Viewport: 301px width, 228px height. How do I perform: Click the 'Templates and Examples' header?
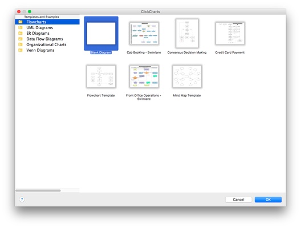(42, 17)
